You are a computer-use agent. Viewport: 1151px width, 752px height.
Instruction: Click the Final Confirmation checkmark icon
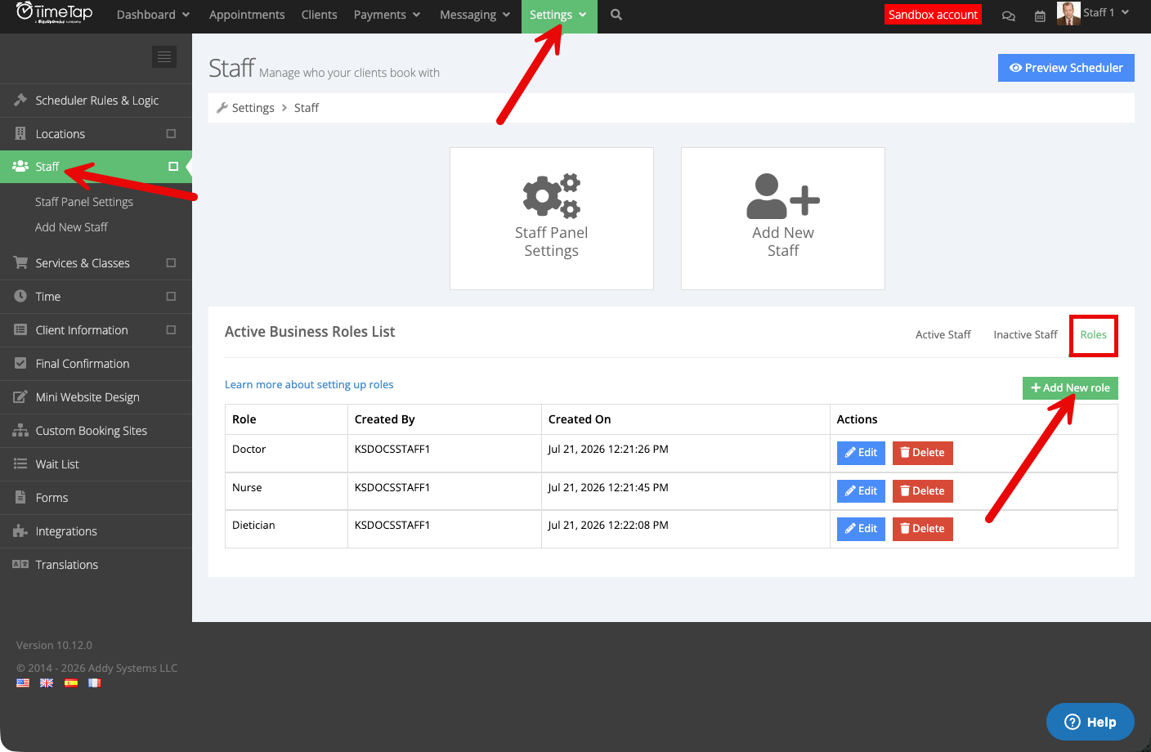click(x=20, y=363)
